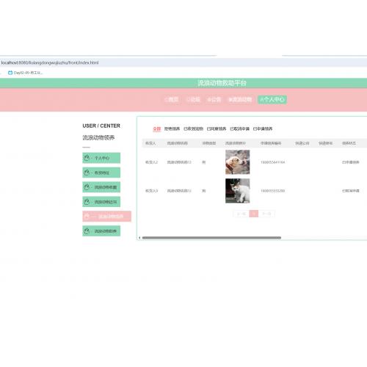Click the paw icon beside 流浪动物收藏 sidebar item
Screen dimensions: 367x367
(87, 187)
